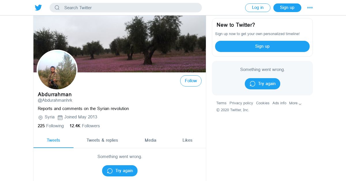Viewport: 346px width, 181px height.
Task: Expand the More footer dropdown
Action: (x=295, y=103)
